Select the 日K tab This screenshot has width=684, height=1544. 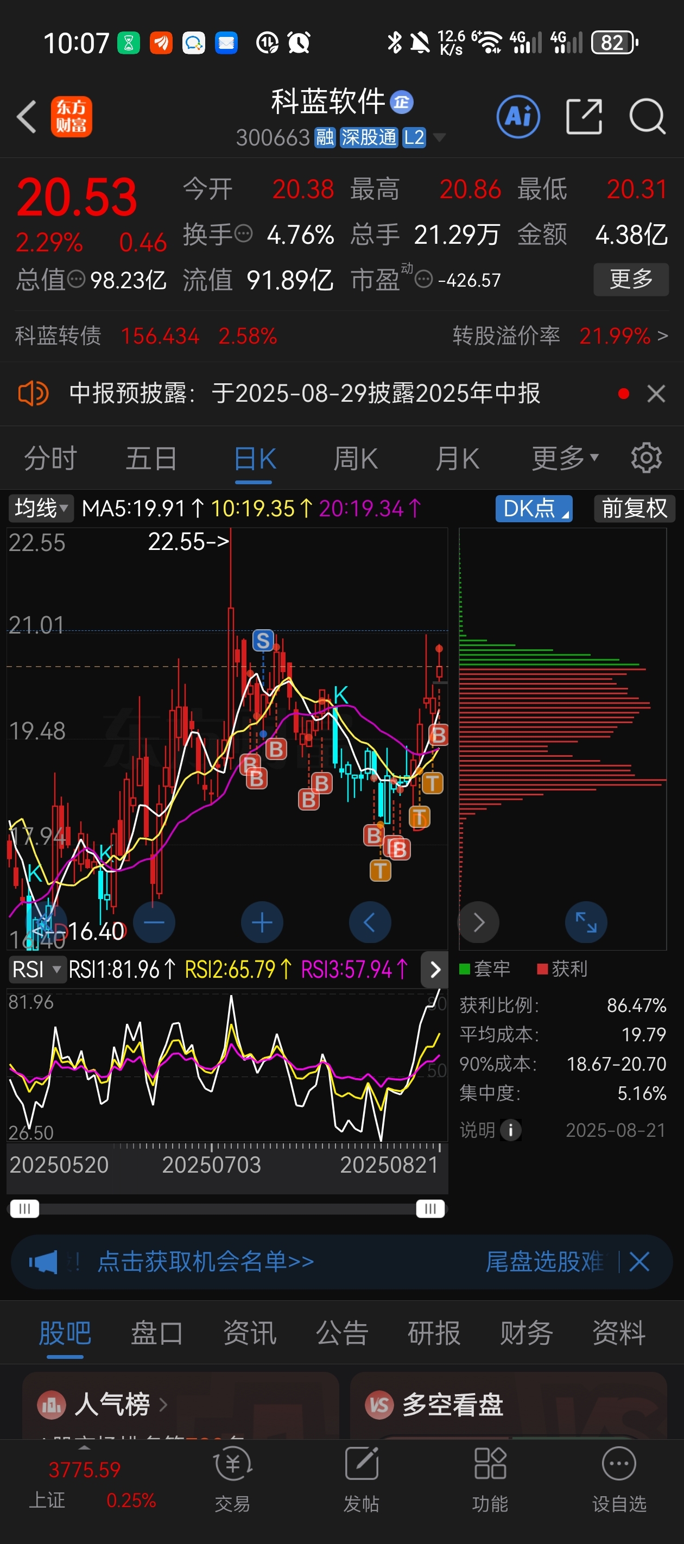click(255, 459)
